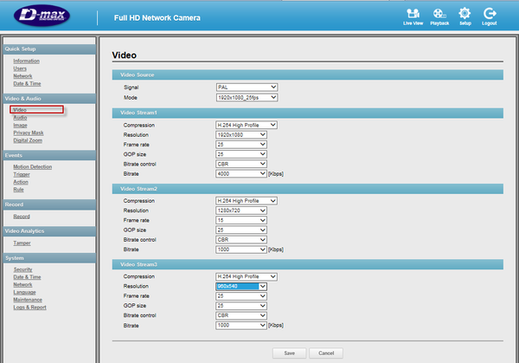
Task: Open the Live View icon
Action: pyautogui.click(x=413, y=16)
